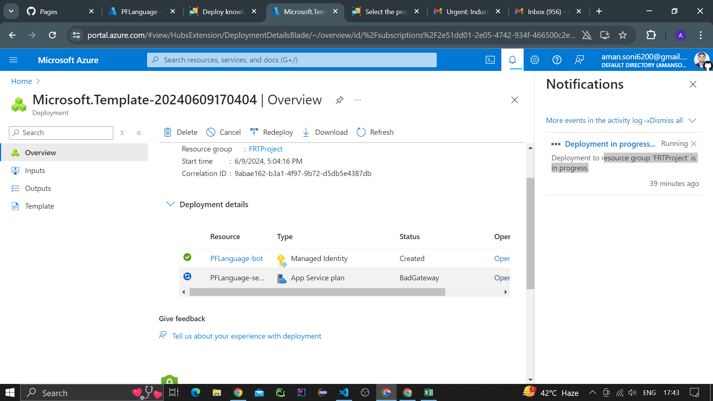Open the Azure Settings gear icon
Viewport: 713px width, 401px height.
(535, 60)
